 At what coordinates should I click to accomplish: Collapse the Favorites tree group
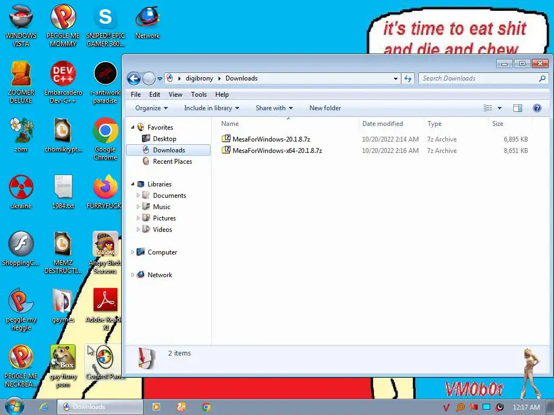[x=133, y=127]
